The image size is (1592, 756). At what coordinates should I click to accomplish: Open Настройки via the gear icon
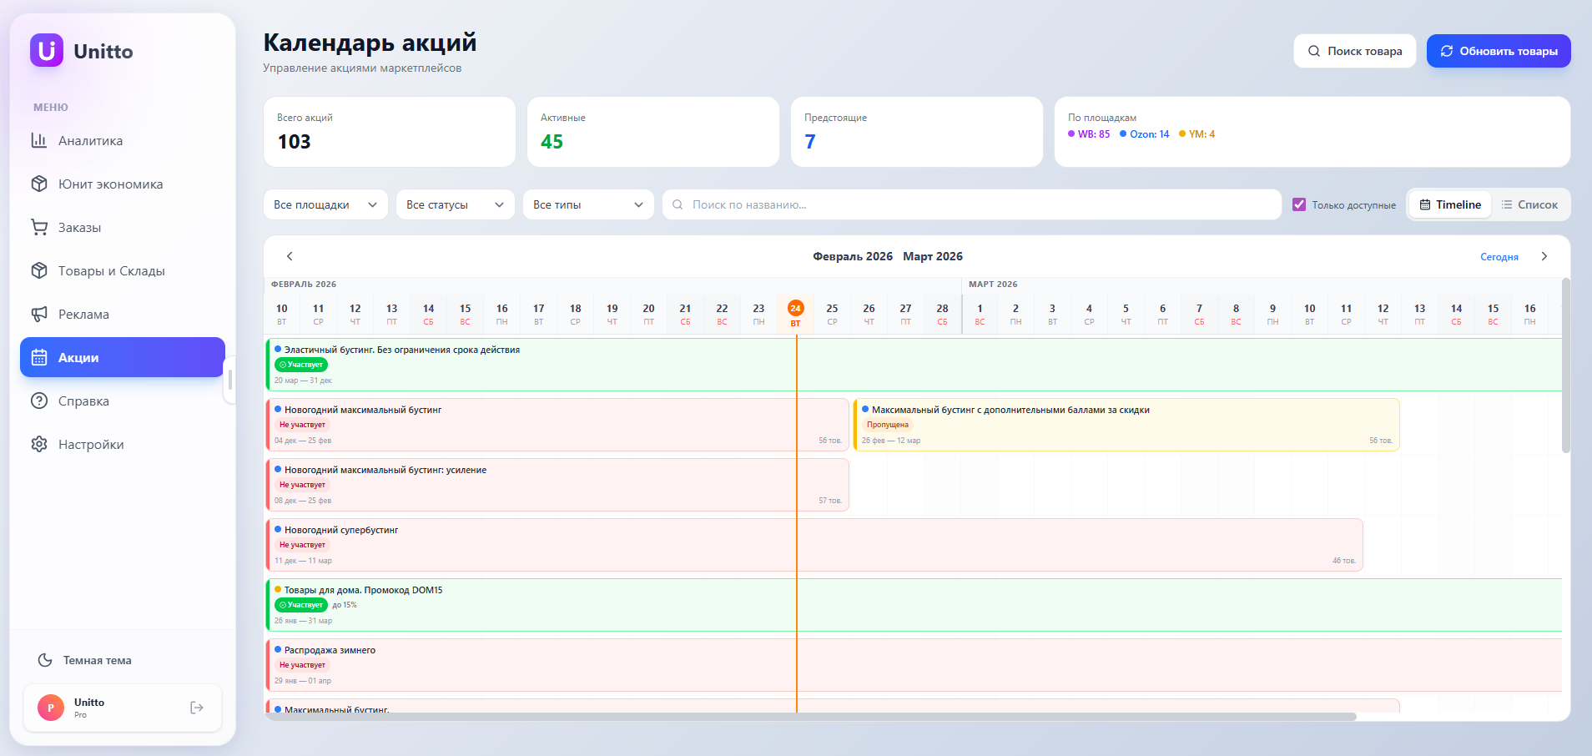point(38,444)
